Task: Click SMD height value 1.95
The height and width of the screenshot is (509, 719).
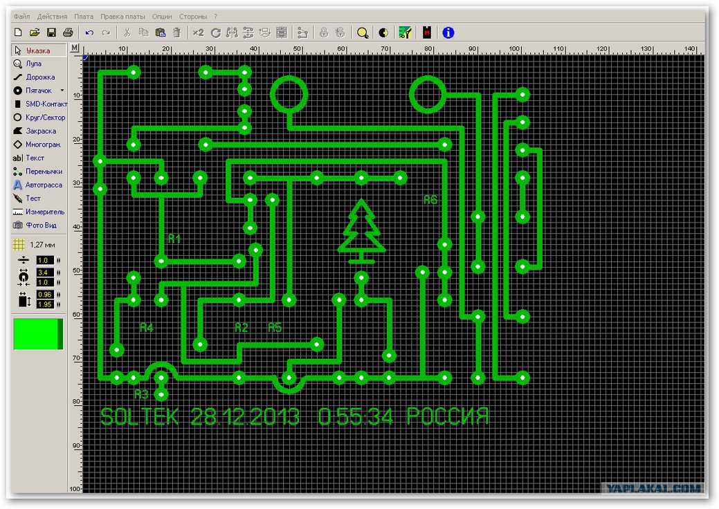Action: (x=45, y=304)
